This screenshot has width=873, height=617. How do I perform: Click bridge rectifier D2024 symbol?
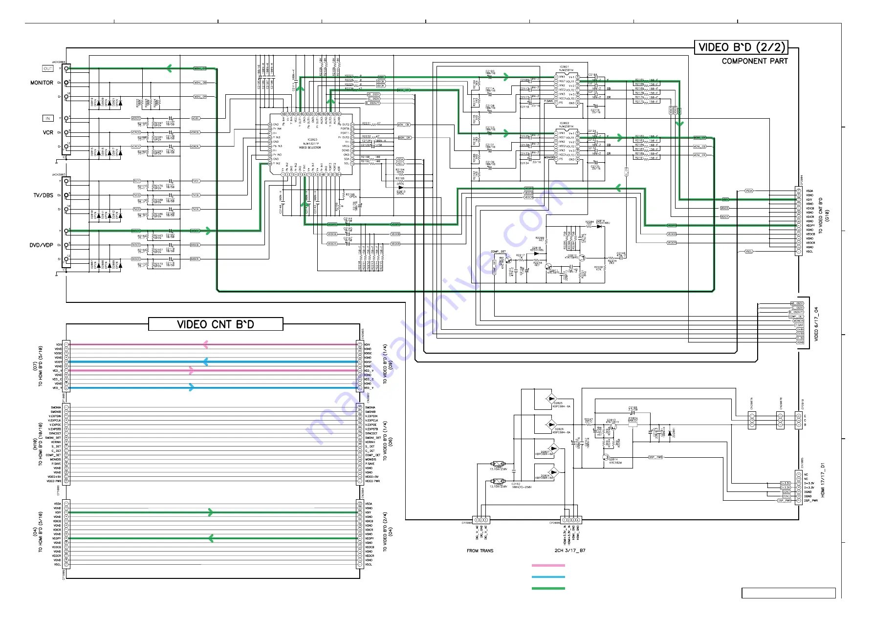553,472
